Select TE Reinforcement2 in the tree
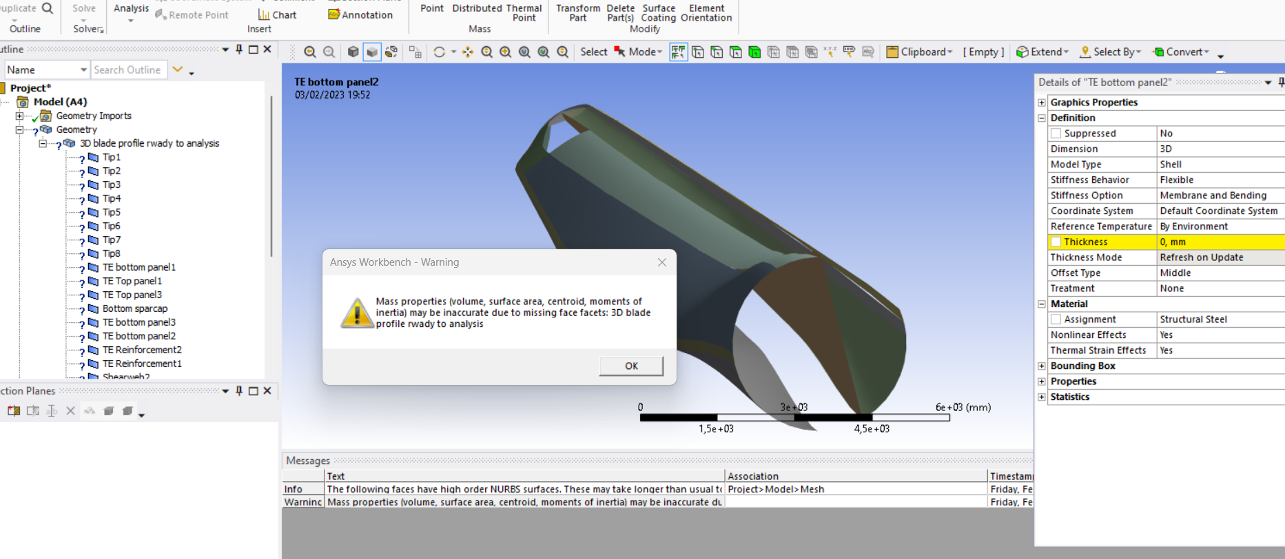Image resolution: width=1285 pixels, height=559 pixels. click(x=142, y=350)
